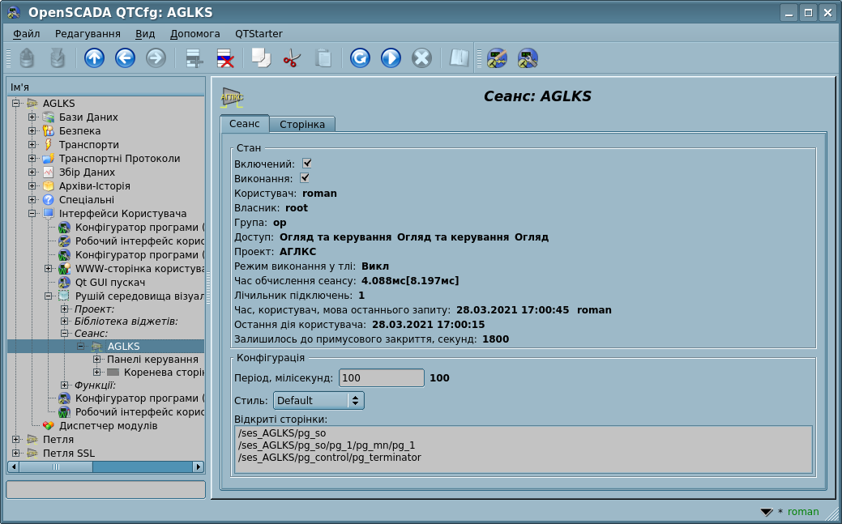Click the /ses_AGLKS/pg_so page entry
Screen dimensions: 842x524
pos(282,433)
